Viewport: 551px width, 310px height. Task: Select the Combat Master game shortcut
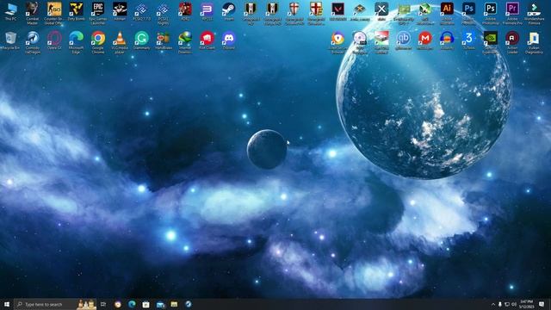click(x=33, y=14)
